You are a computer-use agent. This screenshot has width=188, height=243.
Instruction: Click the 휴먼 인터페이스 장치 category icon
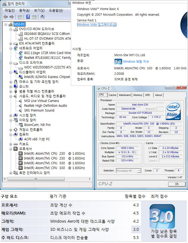[16, 173]
